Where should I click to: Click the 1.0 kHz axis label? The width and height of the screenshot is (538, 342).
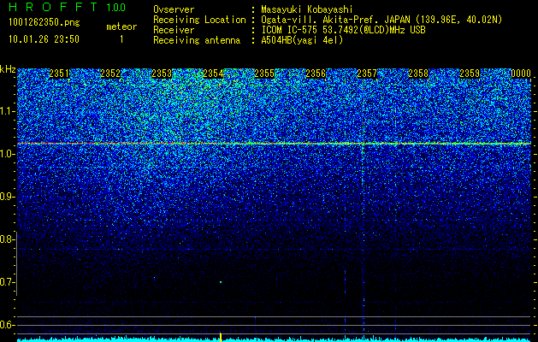tap(7, 154)
